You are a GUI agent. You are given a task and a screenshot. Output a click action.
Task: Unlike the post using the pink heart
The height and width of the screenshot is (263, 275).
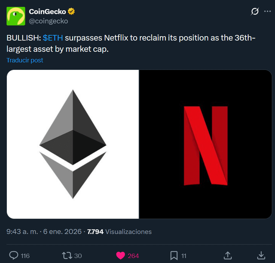(x=120, y=255)
